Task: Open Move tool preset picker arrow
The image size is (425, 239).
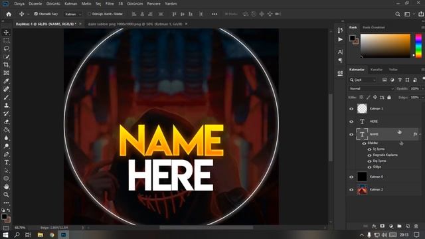Action: (x=28, y=15)
